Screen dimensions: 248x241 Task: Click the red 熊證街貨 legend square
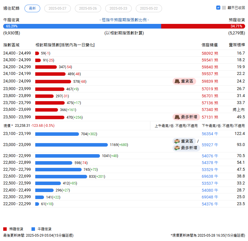[x=5, y=229]
